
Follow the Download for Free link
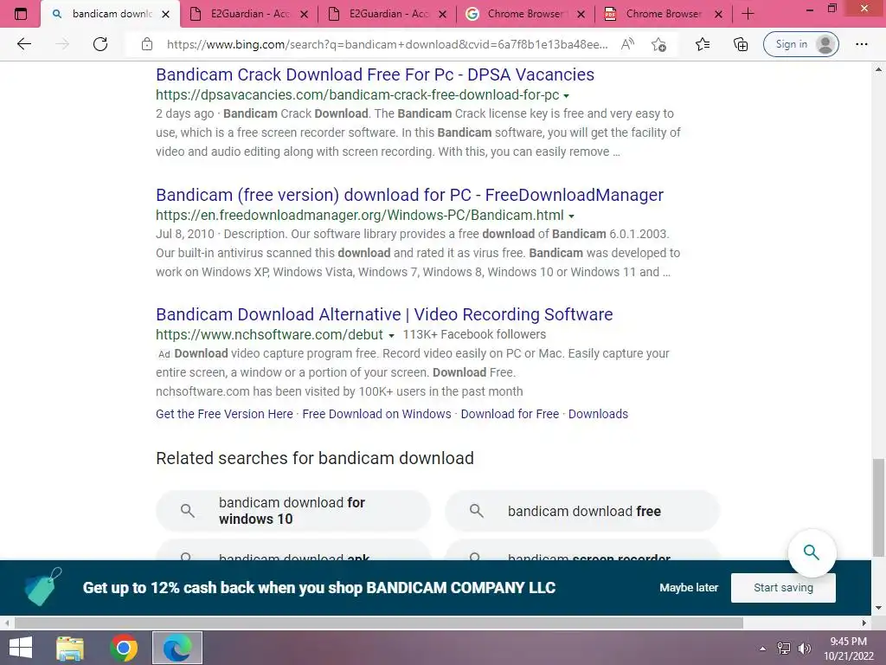510,414
